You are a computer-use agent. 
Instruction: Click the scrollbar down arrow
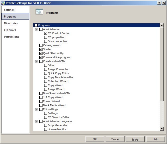coord(161,128)
